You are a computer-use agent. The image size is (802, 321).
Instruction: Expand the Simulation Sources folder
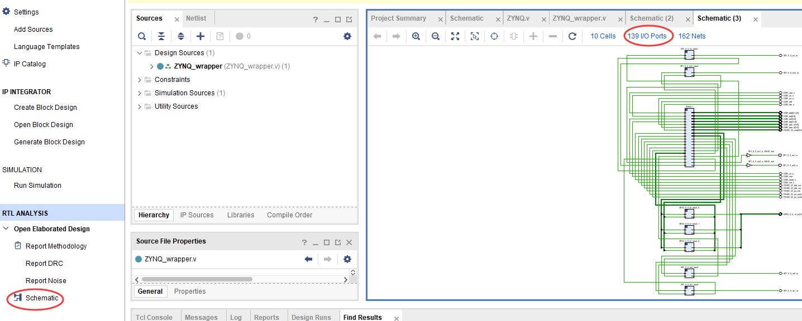[x=140, y=93]
